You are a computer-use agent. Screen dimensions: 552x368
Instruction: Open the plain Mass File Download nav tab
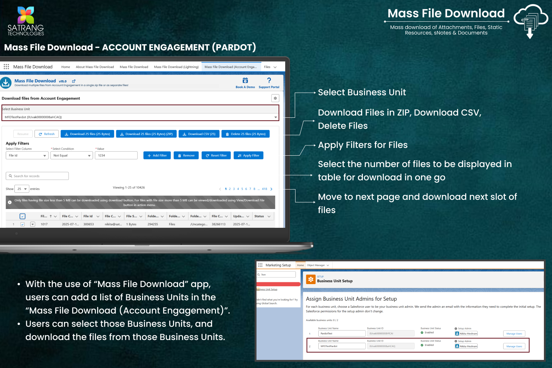click(134, 67)
